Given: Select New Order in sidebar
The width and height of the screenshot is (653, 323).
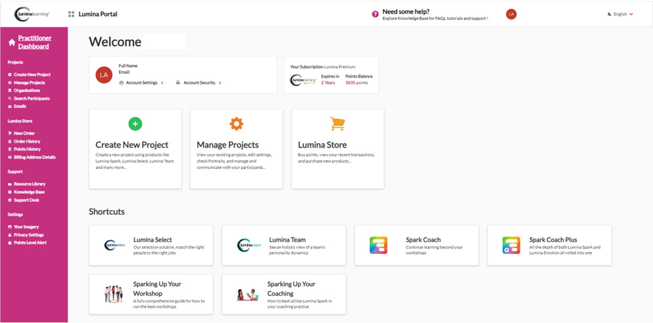Looking at the screenshot, I should pyautogui.click(x=24, y=133).
